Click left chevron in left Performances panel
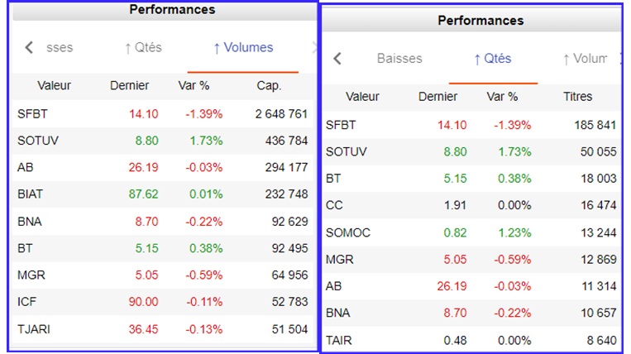This screenshot has width=631, height=354. [30, 48]
